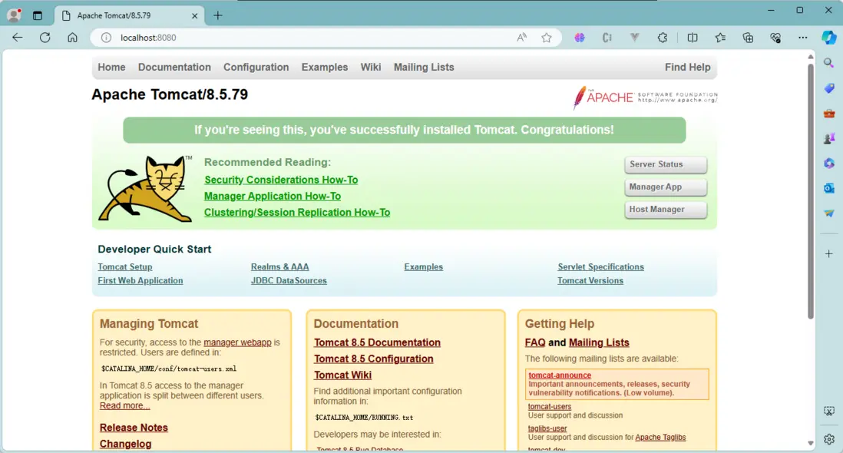Add a sidebar app with plus icon

click(x=829, y=253)
